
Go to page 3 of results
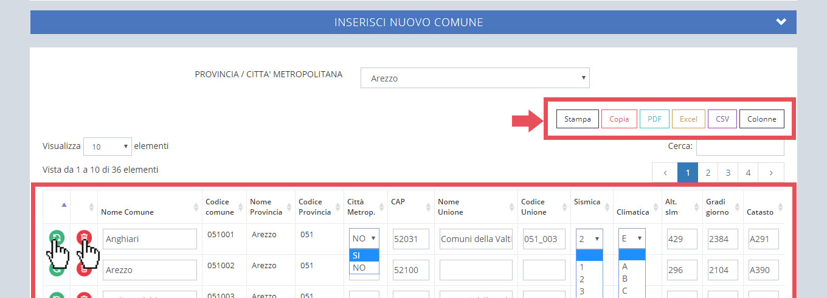728,173
